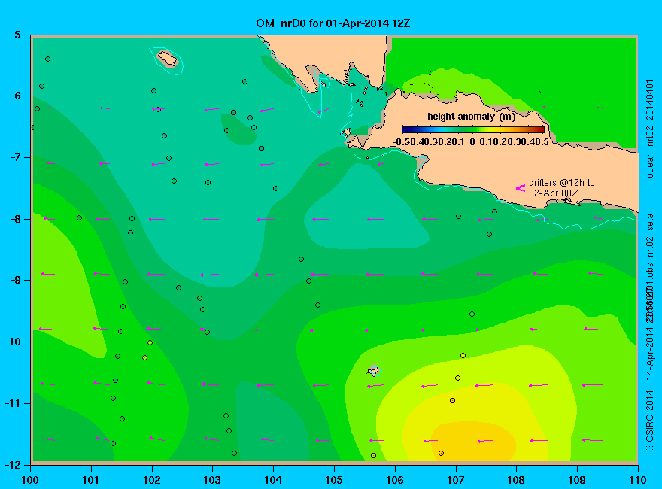
Task: Click the '0' center label on color bar
Action: point(472,142)
